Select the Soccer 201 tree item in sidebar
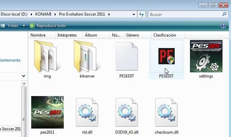 10,129
